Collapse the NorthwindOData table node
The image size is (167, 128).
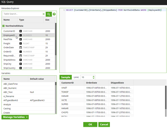[3, 26]
